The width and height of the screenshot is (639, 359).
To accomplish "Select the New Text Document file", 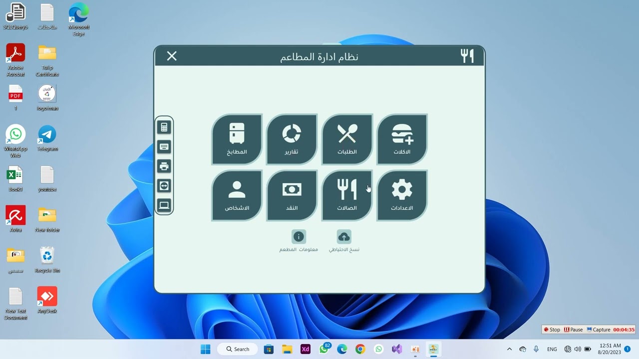I will (x=15, y=304).
